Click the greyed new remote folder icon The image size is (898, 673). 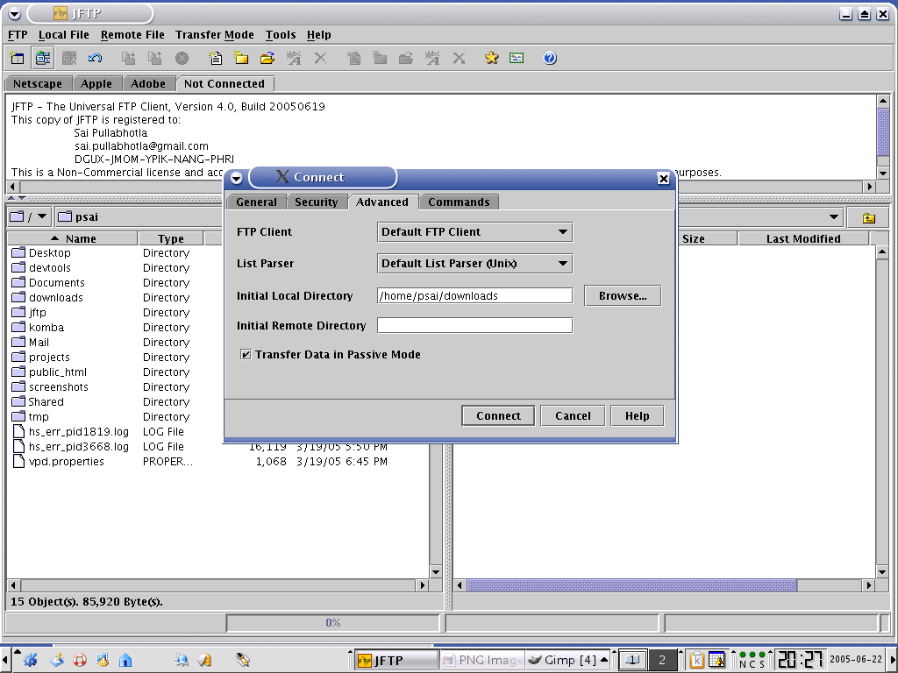click(380, 58)
